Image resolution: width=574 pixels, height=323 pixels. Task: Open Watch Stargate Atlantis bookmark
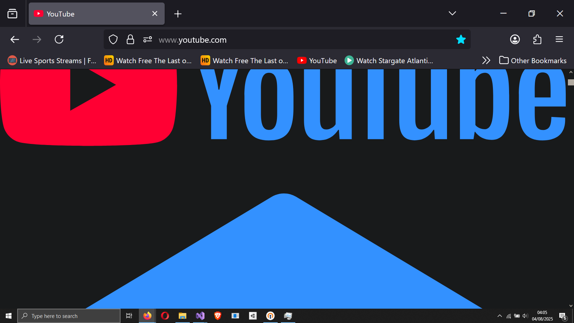pyautogui.click(x=389, y=61)
